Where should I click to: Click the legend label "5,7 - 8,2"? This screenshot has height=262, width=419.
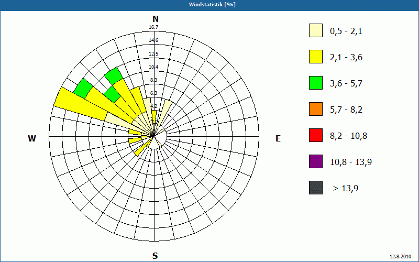pos(346,110)
